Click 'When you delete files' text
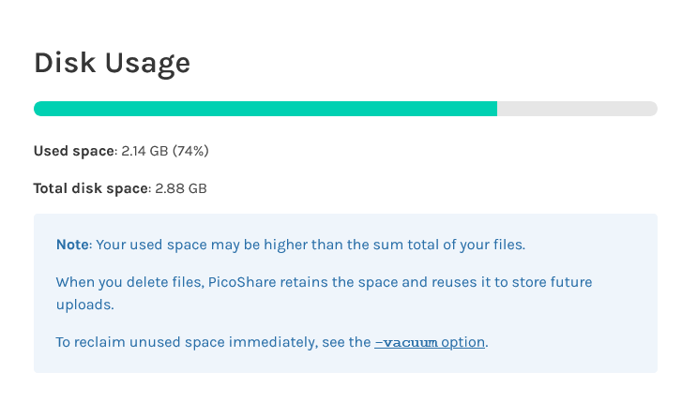This screenshot has height=417, width=682. click(130, 282)
